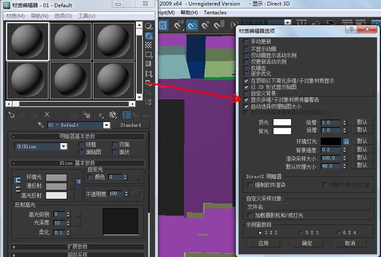Open the 导航(N) menu

tap(40, 16)
